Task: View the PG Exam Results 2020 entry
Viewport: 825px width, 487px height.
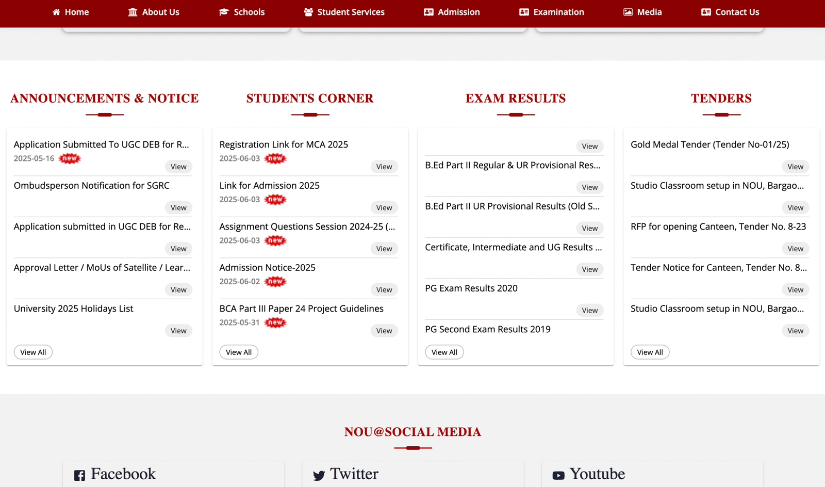Action: coord(589,310)
